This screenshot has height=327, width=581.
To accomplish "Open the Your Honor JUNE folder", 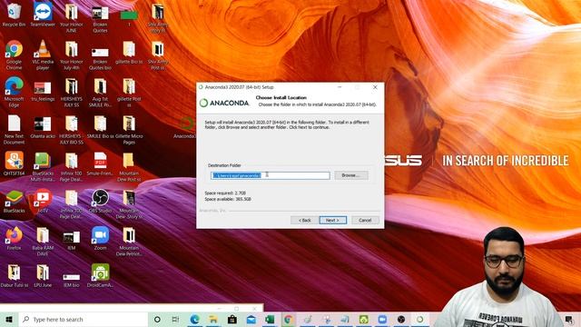I will pyautogui.click(x=72, y=18).
